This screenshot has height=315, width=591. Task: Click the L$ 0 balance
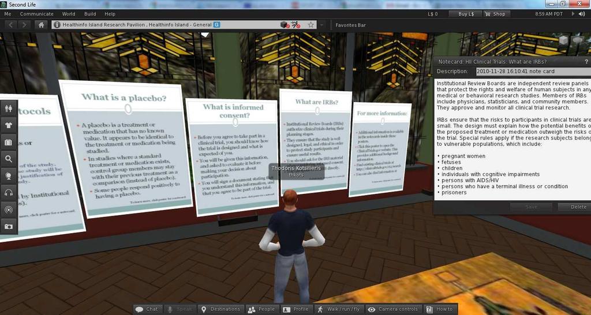point(433,14)
